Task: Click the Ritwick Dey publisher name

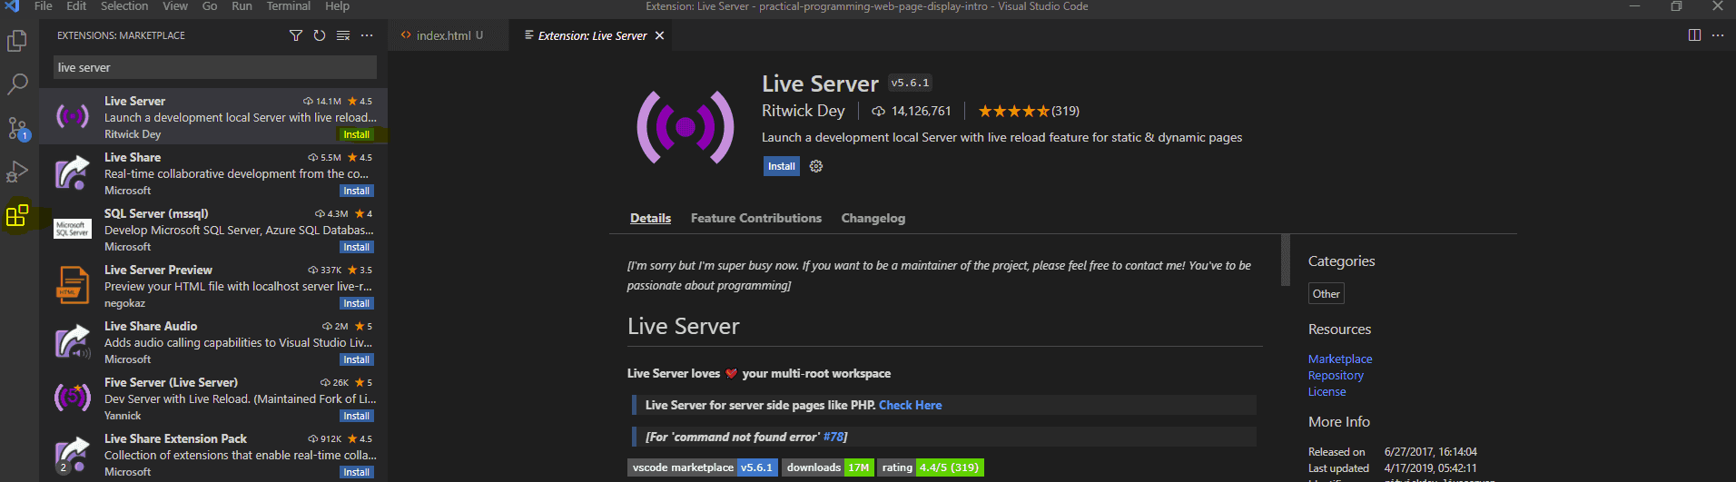Action: pos(804,111)
